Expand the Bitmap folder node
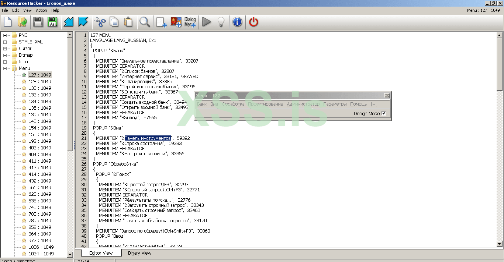The image size is (504, 262). pos(5,55)
